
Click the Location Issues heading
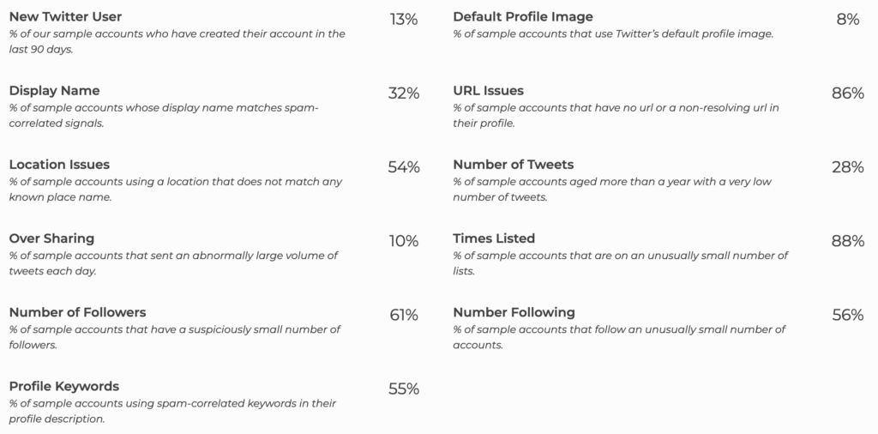[x=59, y=165]
